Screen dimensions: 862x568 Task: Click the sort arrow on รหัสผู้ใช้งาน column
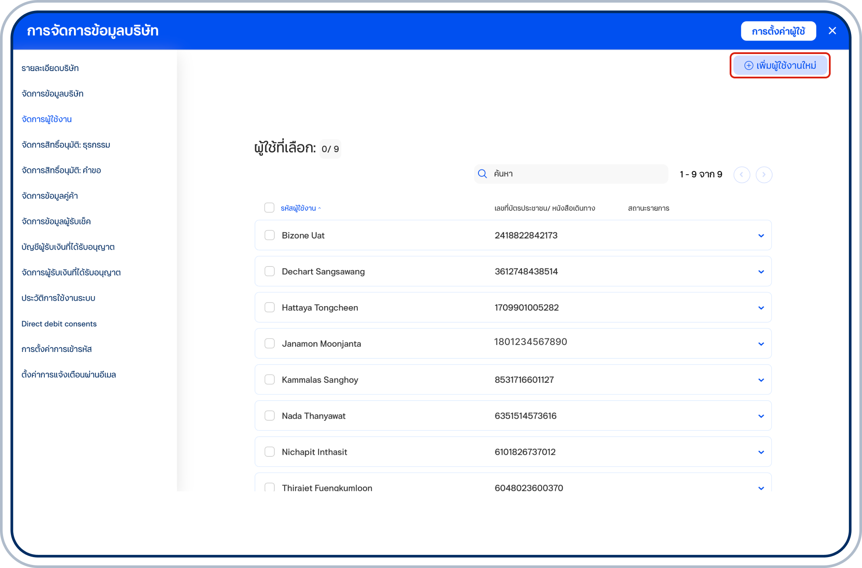(x=320, y=208)
